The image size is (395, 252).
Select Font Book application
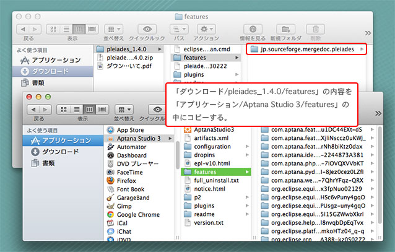[139, 189]
